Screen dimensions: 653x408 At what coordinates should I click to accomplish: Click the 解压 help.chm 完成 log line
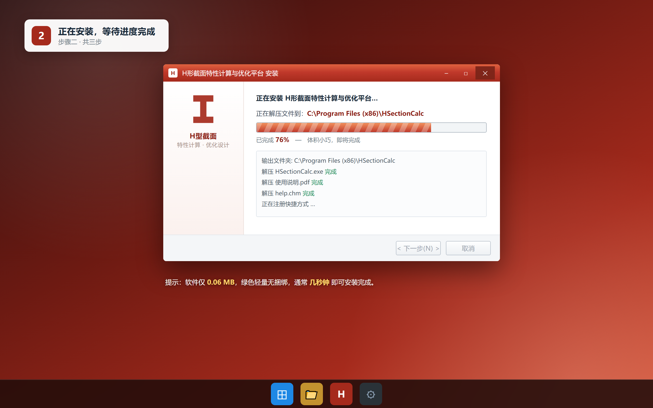[288, 193]
